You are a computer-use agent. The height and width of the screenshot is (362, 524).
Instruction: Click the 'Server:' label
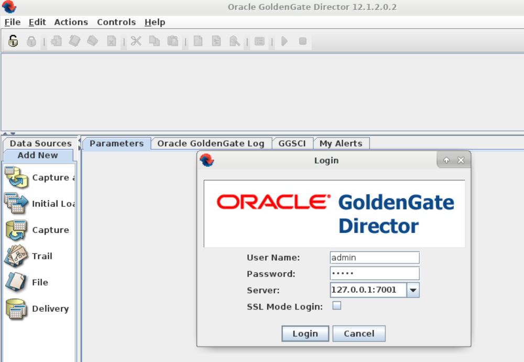click(x=263, y=291)
